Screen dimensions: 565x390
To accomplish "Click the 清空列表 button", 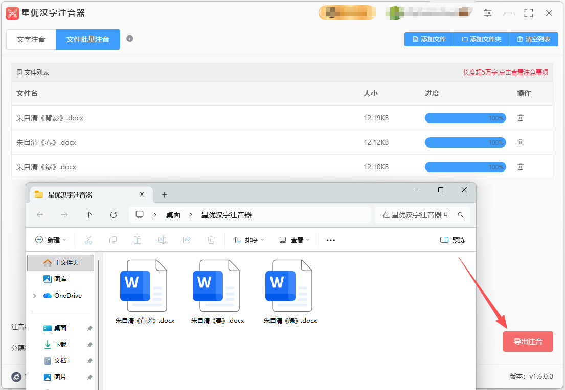I will click(534, 39).
